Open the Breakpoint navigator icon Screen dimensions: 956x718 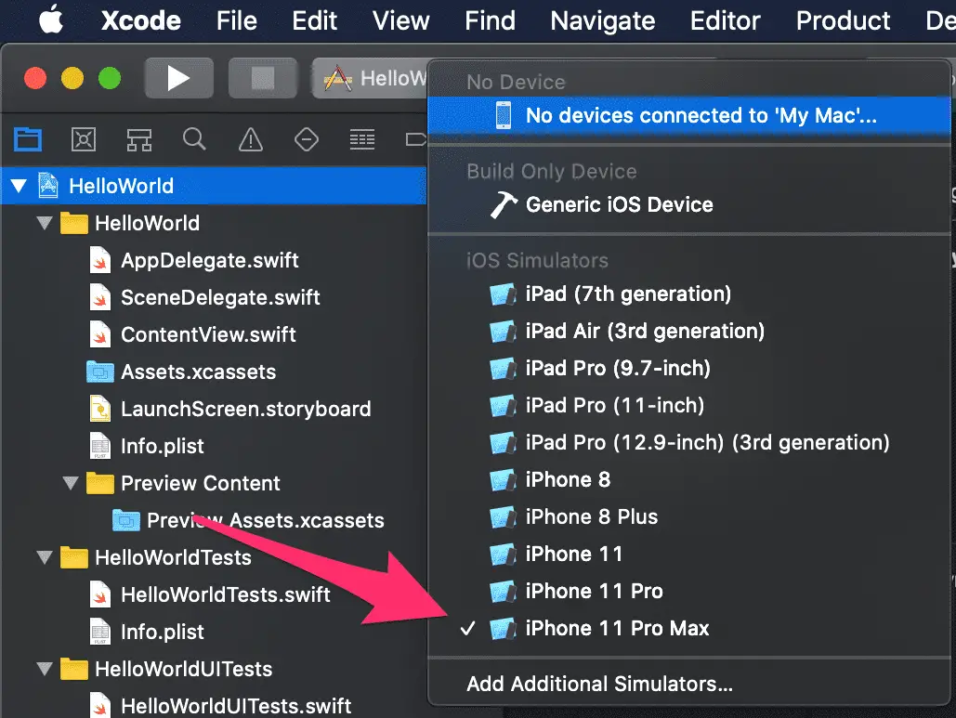pyautogui.click(x=416, y=139)
